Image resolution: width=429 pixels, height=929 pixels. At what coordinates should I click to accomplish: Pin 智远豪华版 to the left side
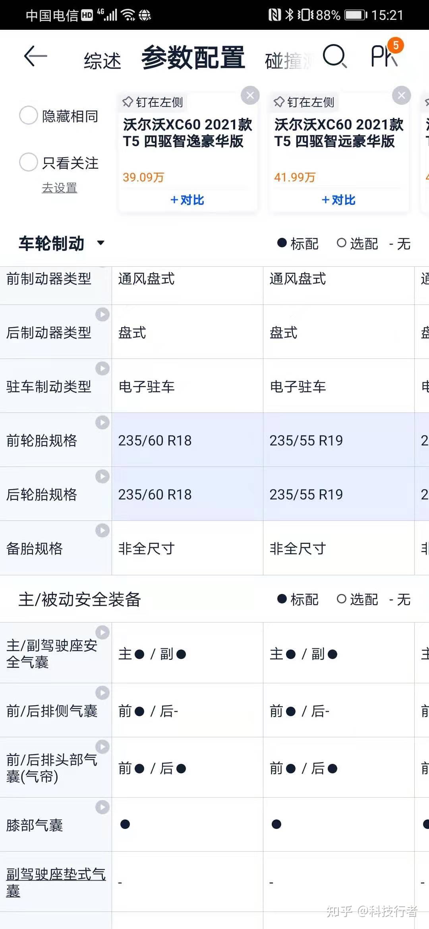pos(304,102)
